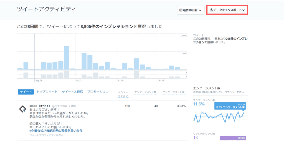Click the Oct 10 axis label
Image resolution: width=284 pixels, height=159 pixels.
click(x=120, y=81)
